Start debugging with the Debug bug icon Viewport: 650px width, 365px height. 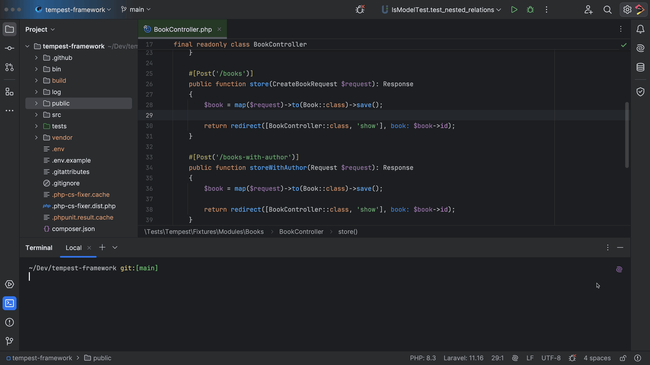[530, 10]
